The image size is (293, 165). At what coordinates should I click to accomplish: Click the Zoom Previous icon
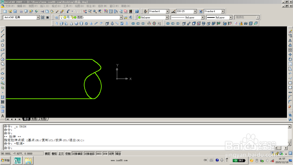(x=100, y=11)
